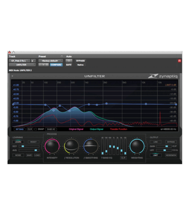Viewport: 189px width, 215px height.
Task: Select the curve breakpoint near 2k0
Action: click(x=106, y=104)
